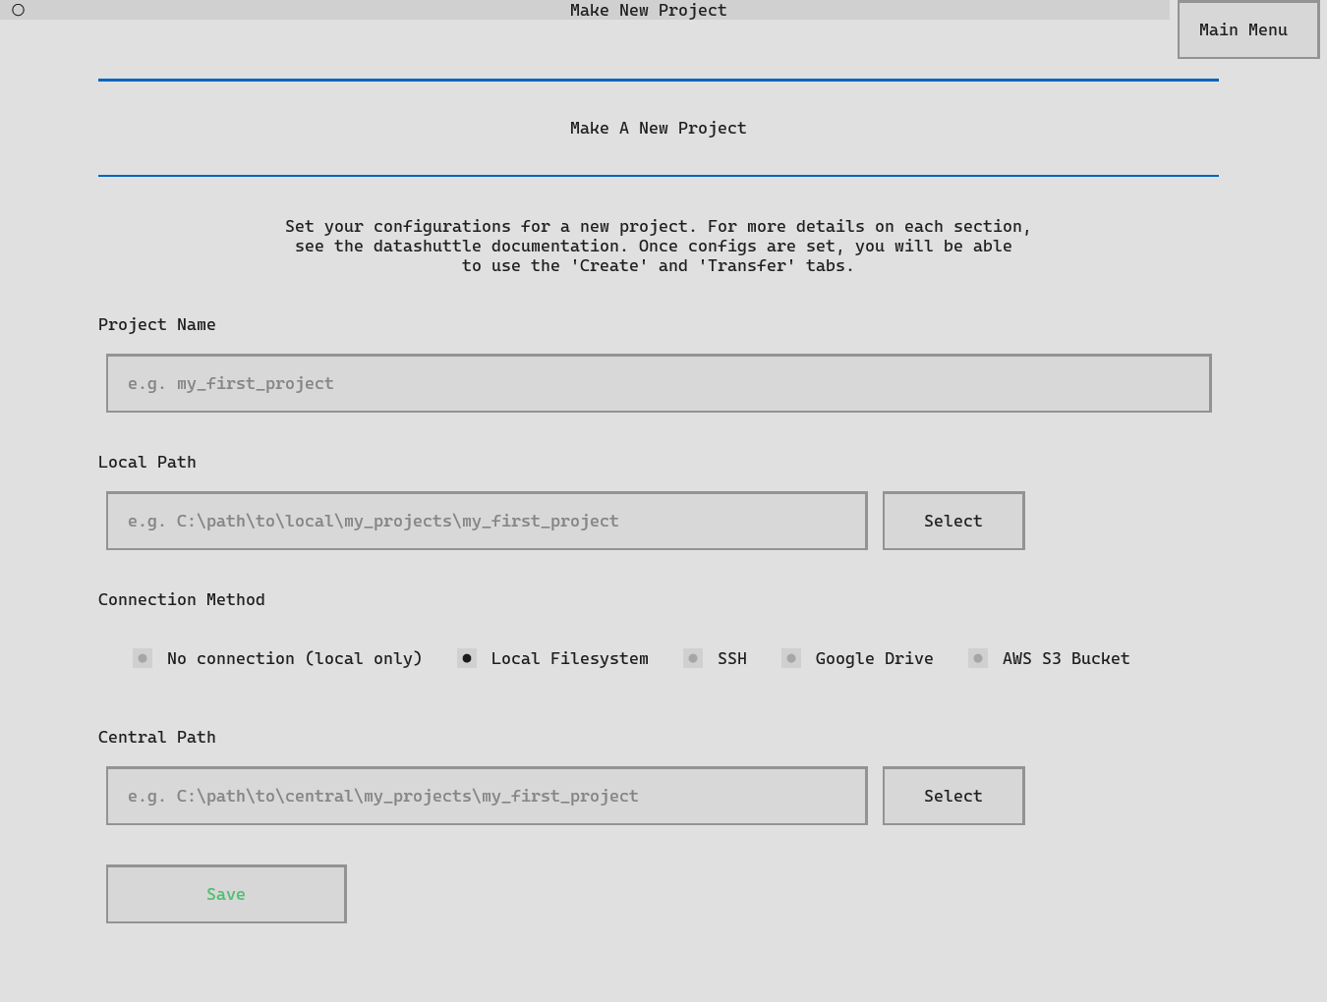Select the Local Filesystem radio button
1327x1002 pixels.
467,658
